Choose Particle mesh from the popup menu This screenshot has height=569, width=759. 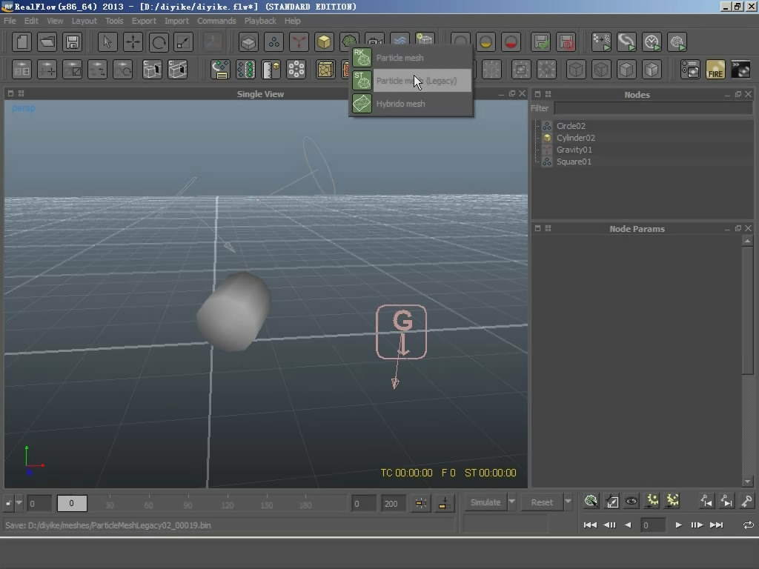point(411,58)
